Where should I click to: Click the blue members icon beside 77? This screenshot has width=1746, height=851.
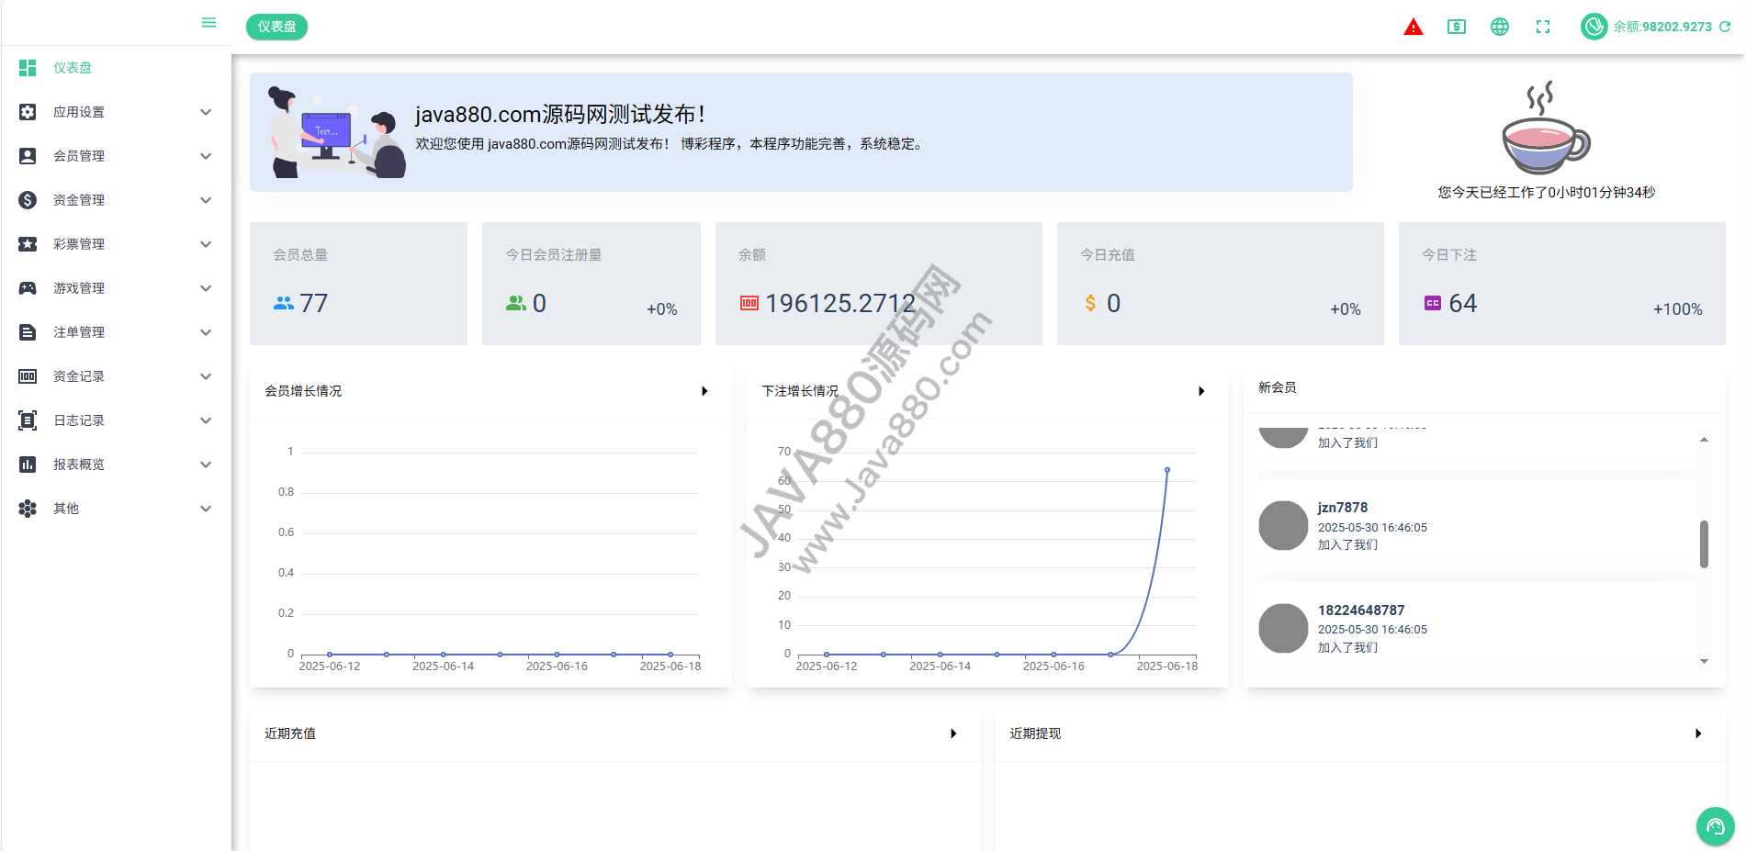coord(284,303)
